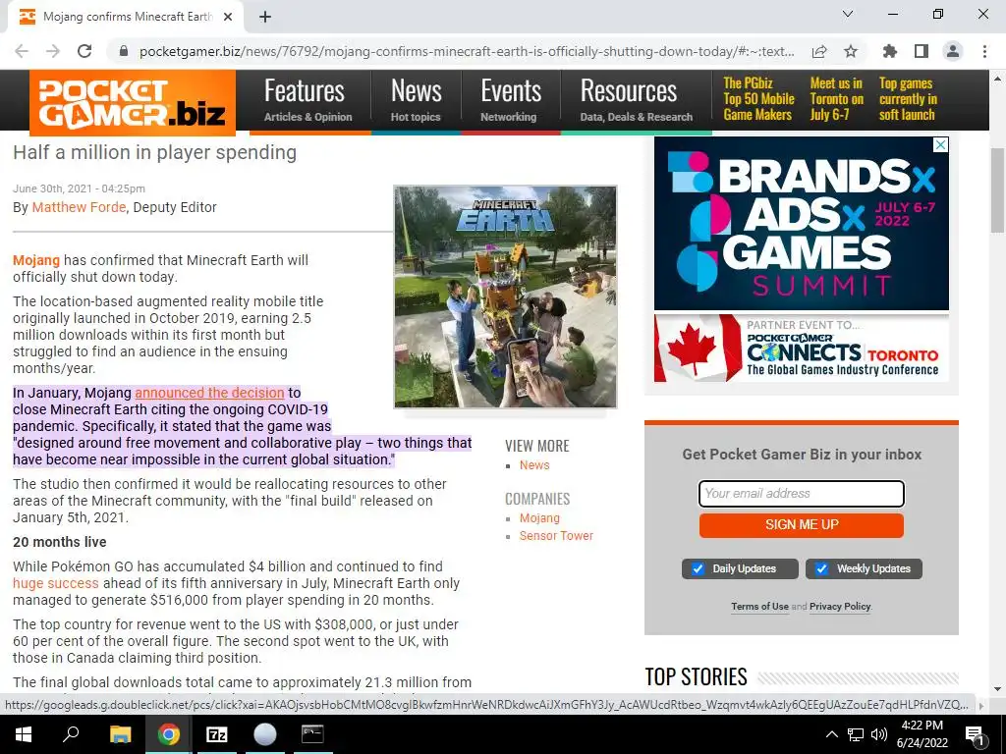Open Mojang under Companies
This screenshot has height=754, width=1006.
click(539, 518)
